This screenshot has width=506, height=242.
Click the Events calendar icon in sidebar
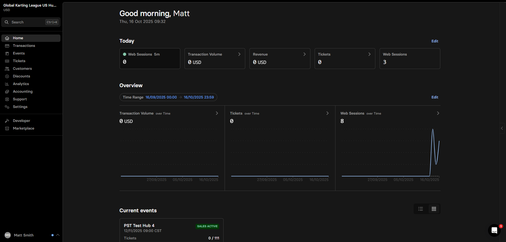click(7, 53)
